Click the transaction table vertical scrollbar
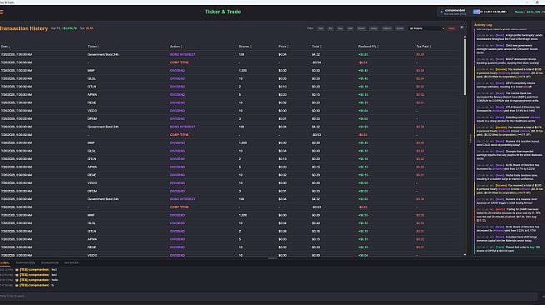545x305 pixels. (x=465, y=66)
